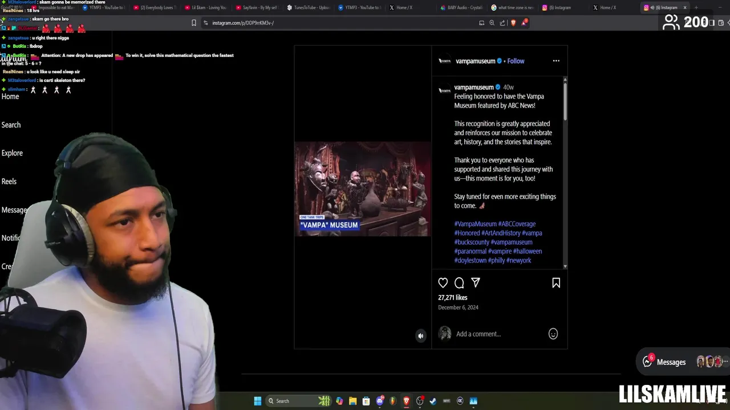Open Copilot from the taskbar
730x410 pixels.
(x=339, y=401)
